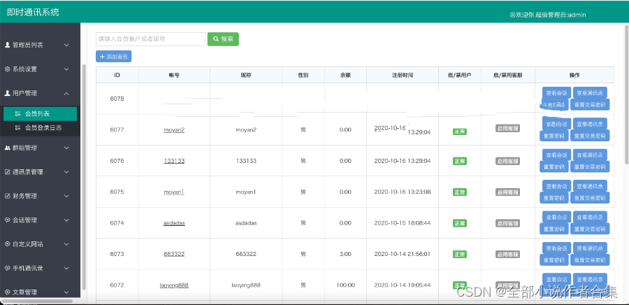
Task: Click the member account search input field
Action: [x=150, y=39]
